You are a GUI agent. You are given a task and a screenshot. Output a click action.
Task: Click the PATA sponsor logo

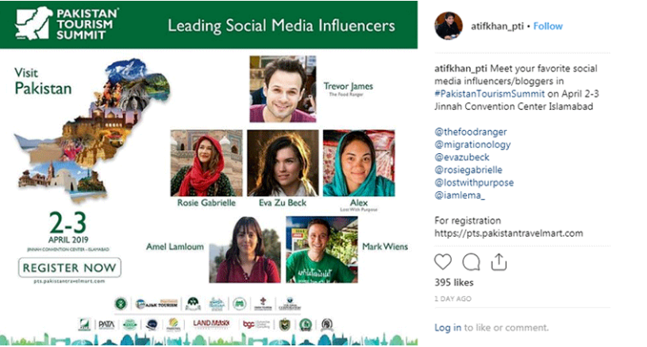tap(106, 325)
